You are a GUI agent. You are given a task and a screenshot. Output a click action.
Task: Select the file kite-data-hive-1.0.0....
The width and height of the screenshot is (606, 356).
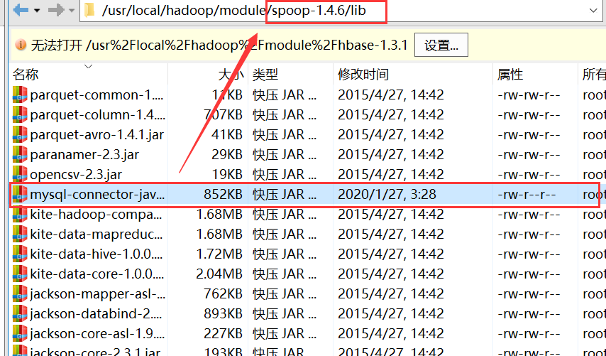pyautogui.click(x=97, y=254)
